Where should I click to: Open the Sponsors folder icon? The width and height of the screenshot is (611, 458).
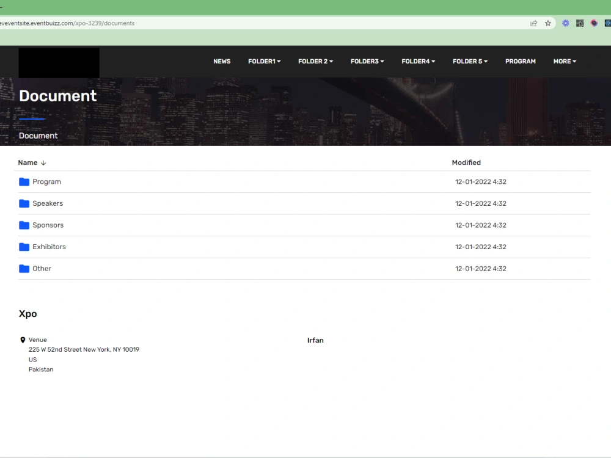click(23, 225)
